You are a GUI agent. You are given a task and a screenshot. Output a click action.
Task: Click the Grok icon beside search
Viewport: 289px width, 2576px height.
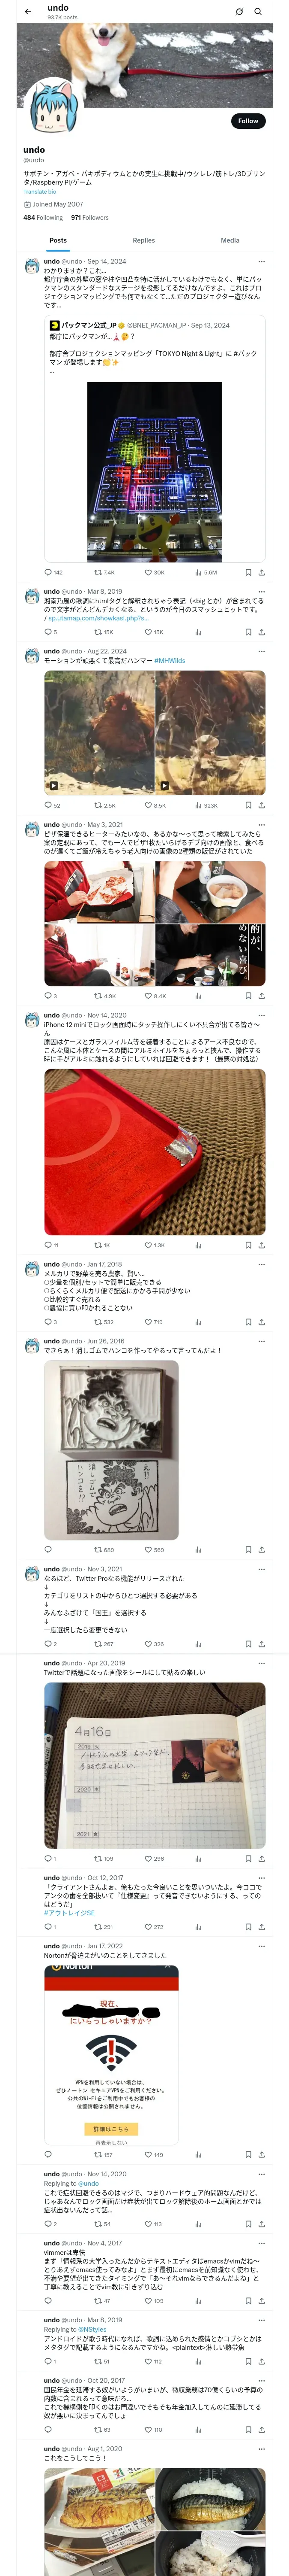point(239,12)
